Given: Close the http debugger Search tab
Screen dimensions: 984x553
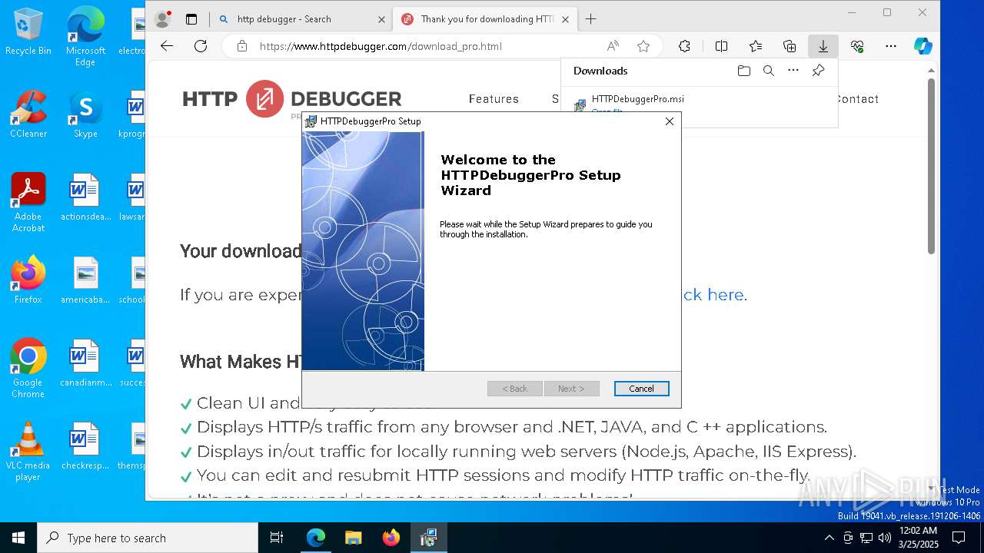Looking at the screenshot, I should tap(381, 19).
